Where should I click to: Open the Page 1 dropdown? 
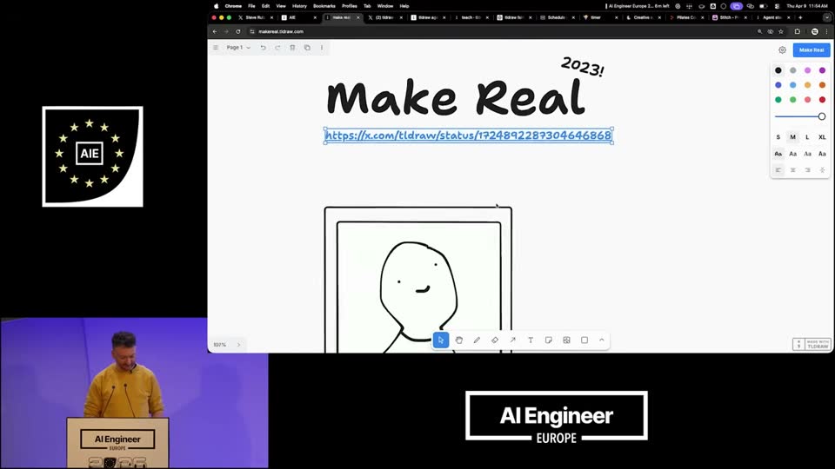[238, 47]
